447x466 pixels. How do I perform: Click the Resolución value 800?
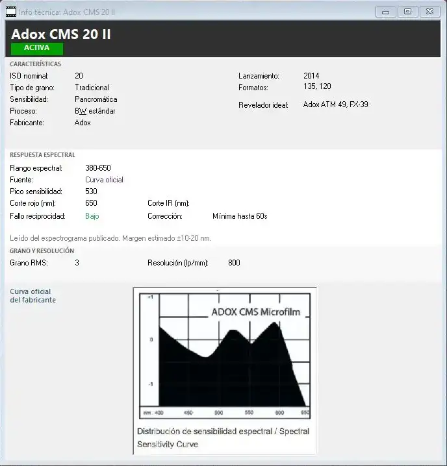pyautogui.click(x=234, y=263)
